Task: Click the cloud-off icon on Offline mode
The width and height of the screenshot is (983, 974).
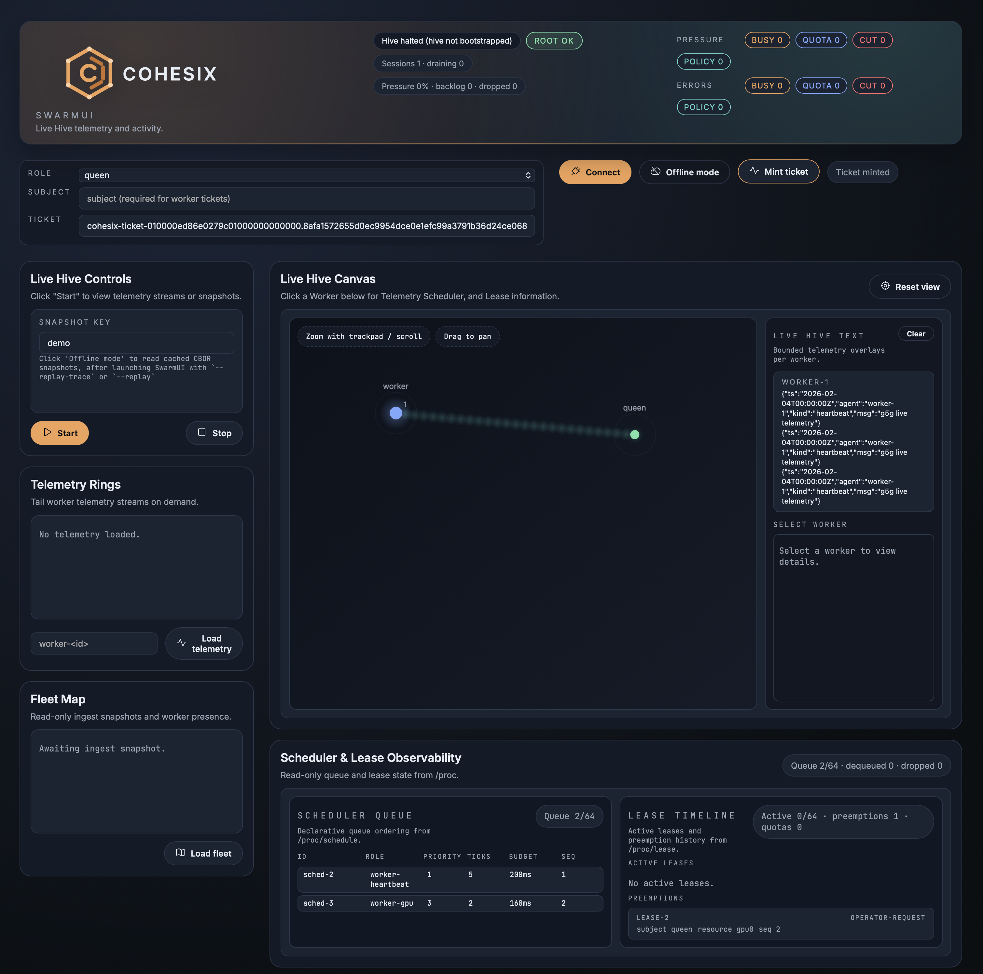Action: (x=655, y=171)
